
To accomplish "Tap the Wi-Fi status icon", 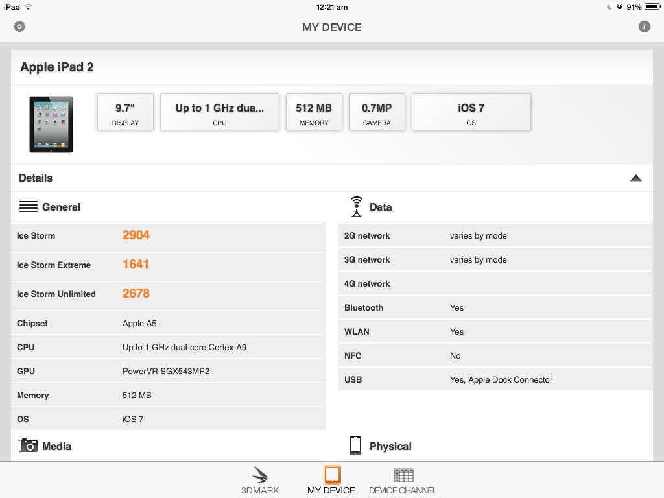I will (28, 6).
